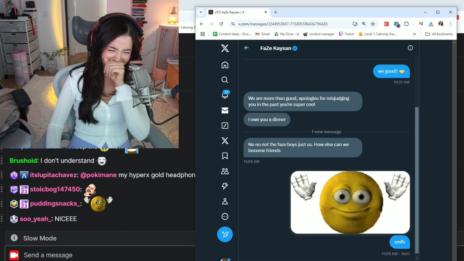This screenshot has width=464, height=261.
Task: Open media control icon in Chrome toolbar
Action: click(421, 24)
